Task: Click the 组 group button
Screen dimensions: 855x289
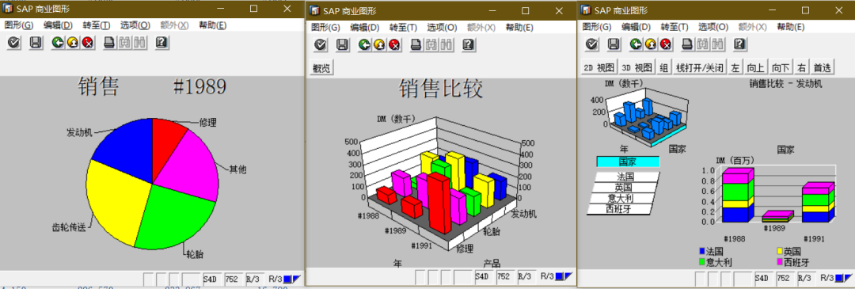Action: point(663,67)
